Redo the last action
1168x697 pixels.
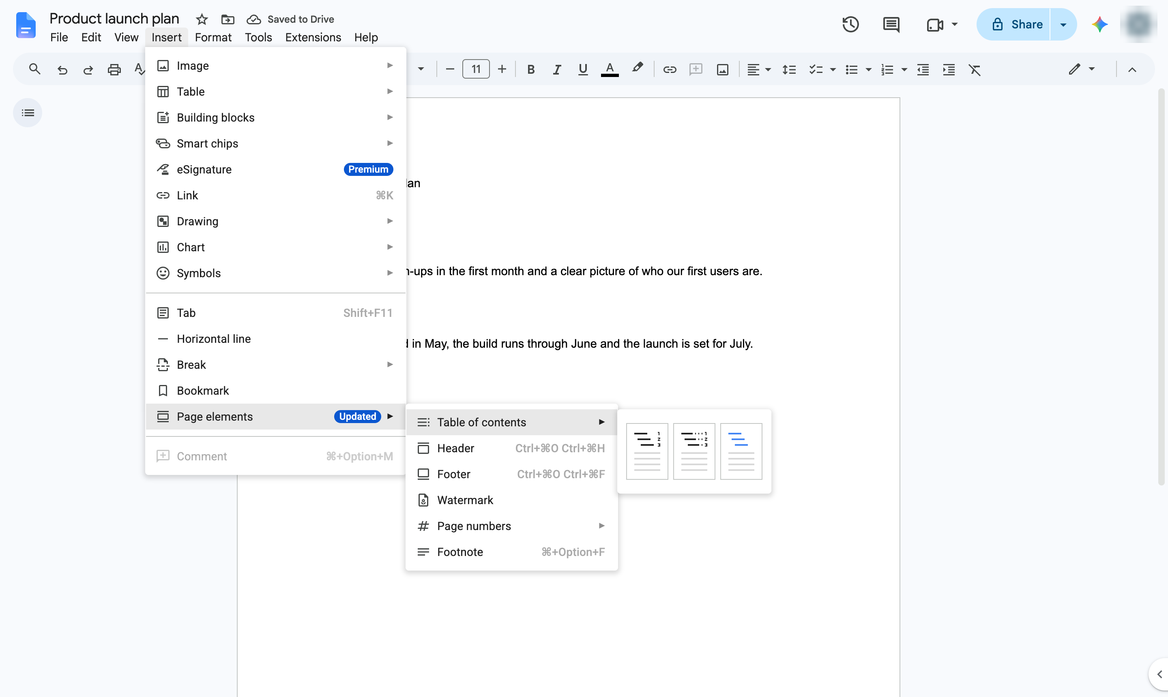pyautogui.click(x=88, y=70)
